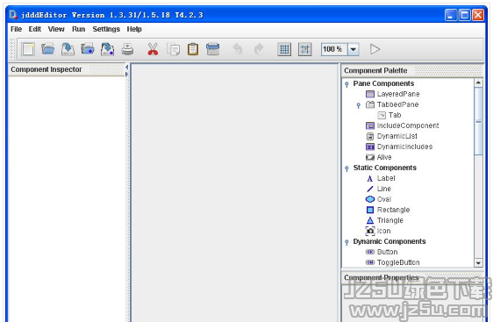Click the zoom value field showing 100 %

pyautogui.click(x=334, y=49)
